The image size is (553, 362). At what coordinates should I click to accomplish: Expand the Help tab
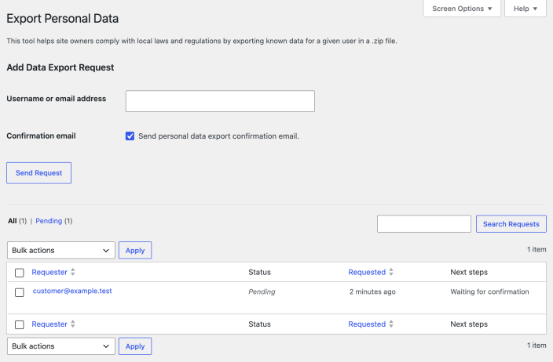526,9
